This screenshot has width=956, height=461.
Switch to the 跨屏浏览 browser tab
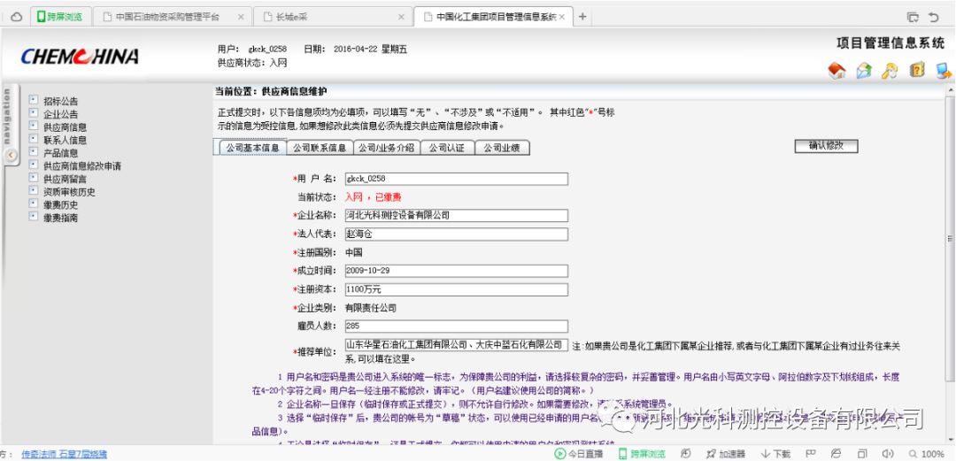click(x=60, y=17)
